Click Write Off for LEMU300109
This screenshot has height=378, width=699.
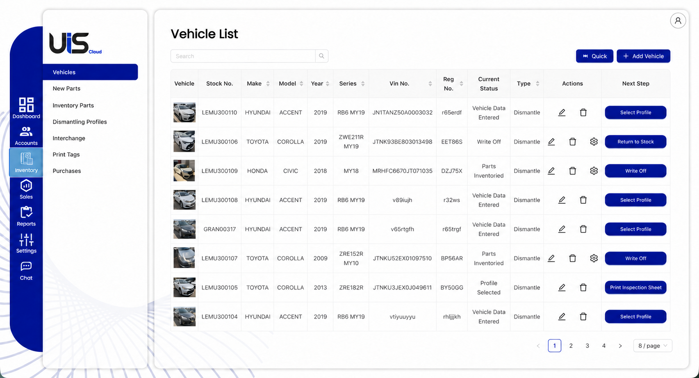pyautogui.click(x=635, y=171)
